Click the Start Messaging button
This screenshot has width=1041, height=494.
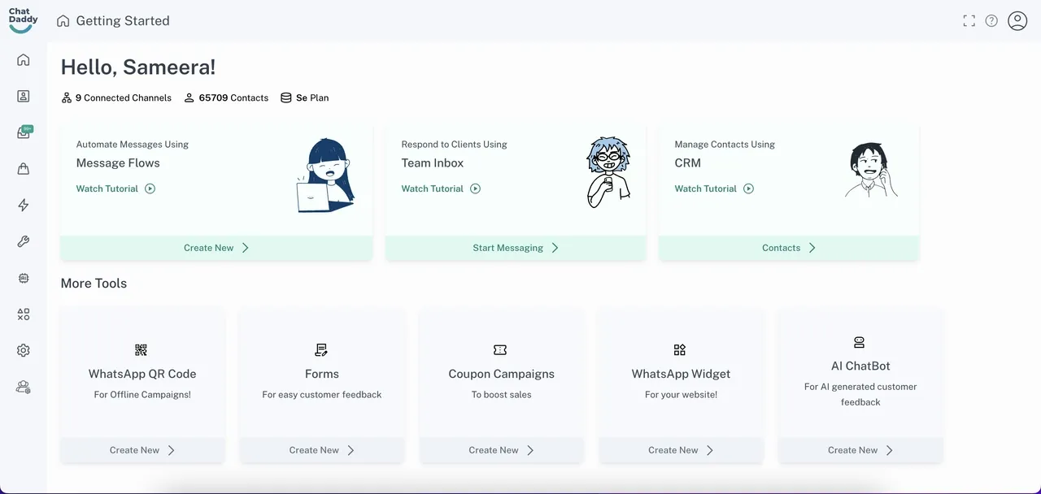click(516, 248)
